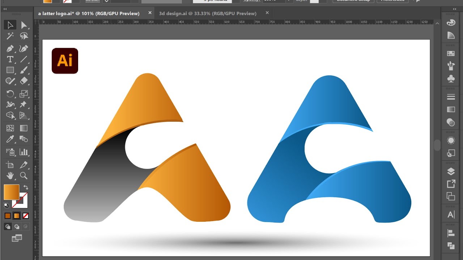The width and height of the screenshot is (463, 260).
Task: Switch to 'a latter logo.ai' tab
Action: pyautogui.click(x=89, y=13)
